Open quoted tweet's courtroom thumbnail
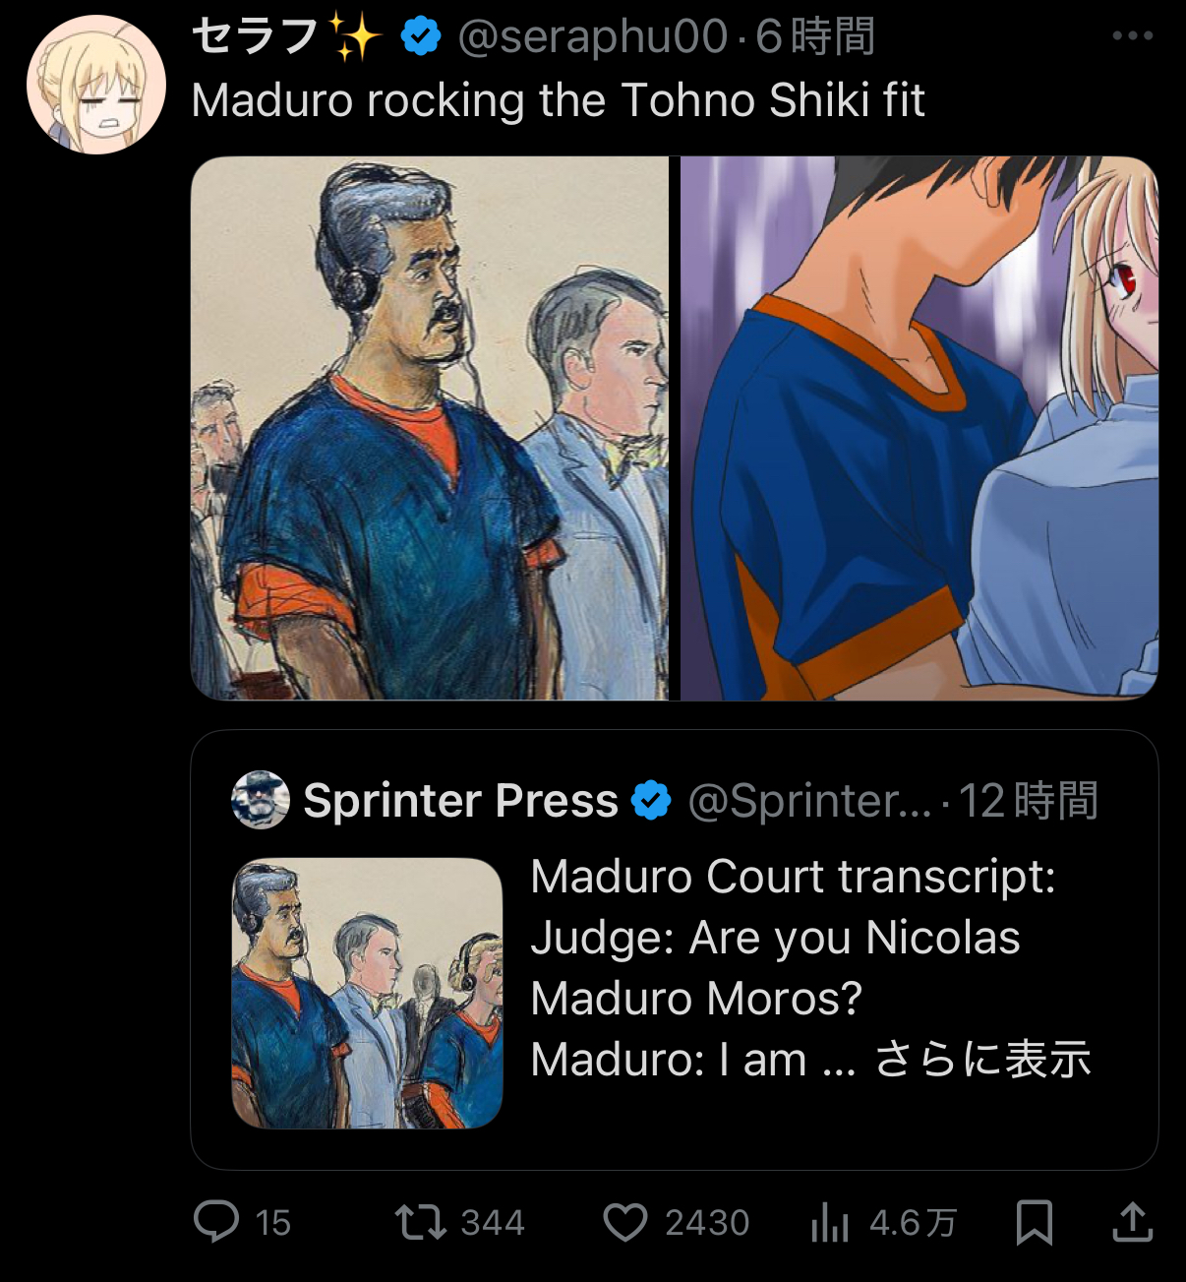 [367, 993]
